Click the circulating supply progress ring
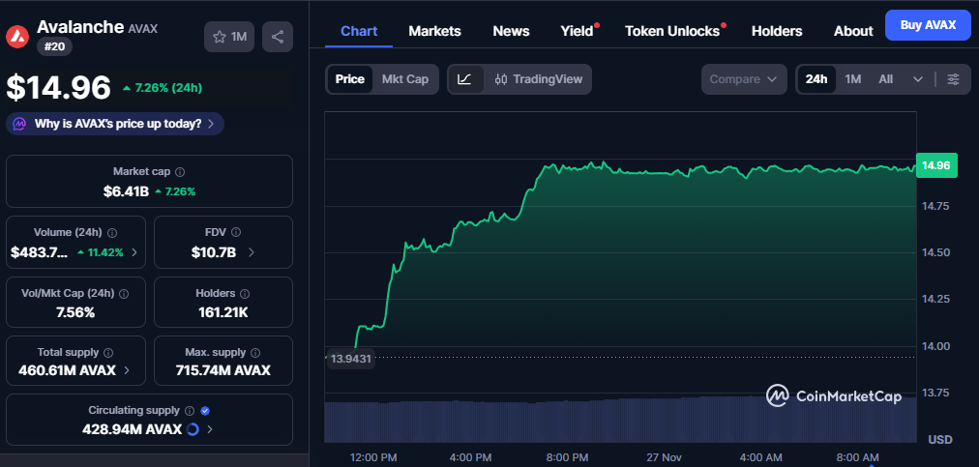Viewport: 979px width, 467px height. pyautogui.click(x=193, y=429)
